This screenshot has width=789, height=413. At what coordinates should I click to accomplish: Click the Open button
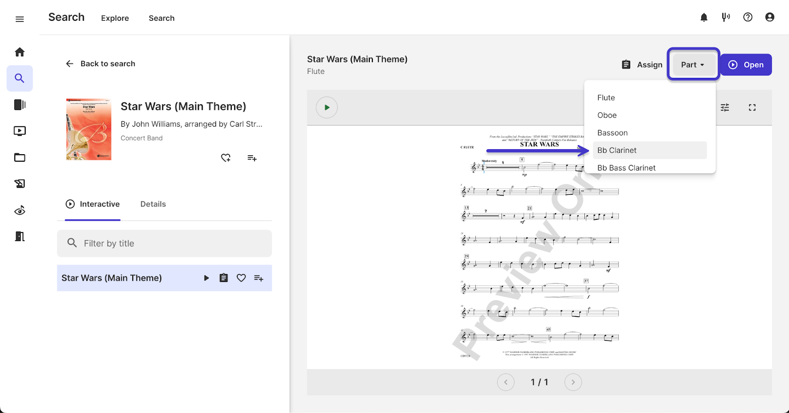(x=746, y=65)
